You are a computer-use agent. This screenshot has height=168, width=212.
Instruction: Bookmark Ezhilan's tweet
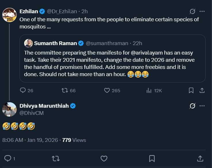191,90
